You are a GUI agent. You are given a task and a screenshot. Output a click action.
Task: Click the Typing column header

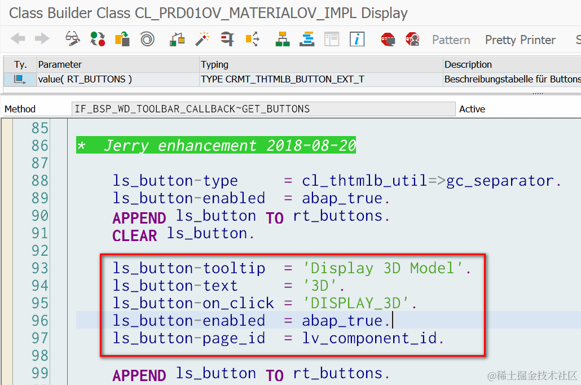[321, 64]
